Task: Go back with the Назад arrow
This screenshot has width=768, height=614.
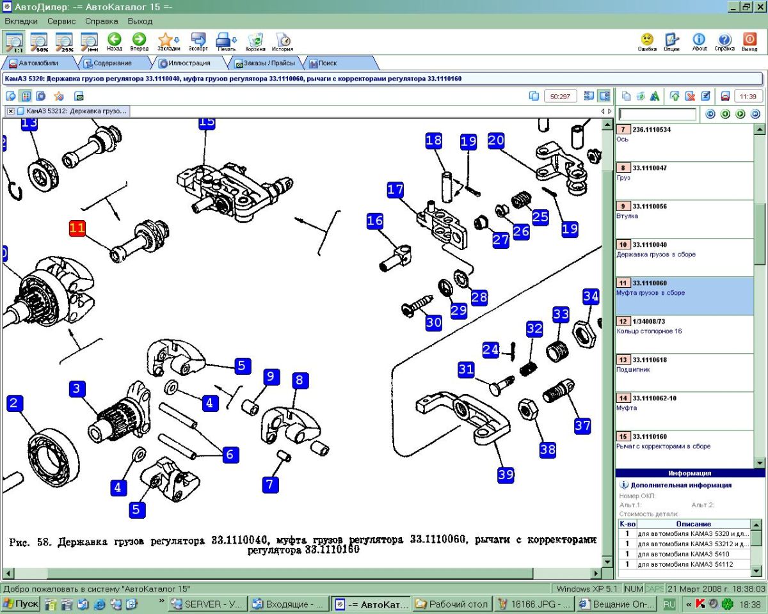Action: tap(115, 42)
